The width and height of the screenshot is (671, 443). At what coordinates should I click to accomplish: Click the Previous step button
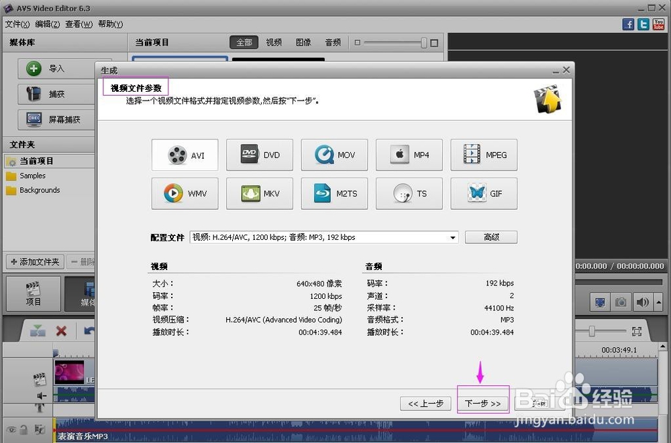[x=425, y=403]
